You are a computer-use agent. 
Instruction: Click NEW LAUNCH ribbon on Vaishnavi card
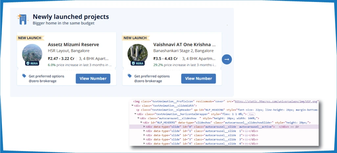(x=135, y=38)
